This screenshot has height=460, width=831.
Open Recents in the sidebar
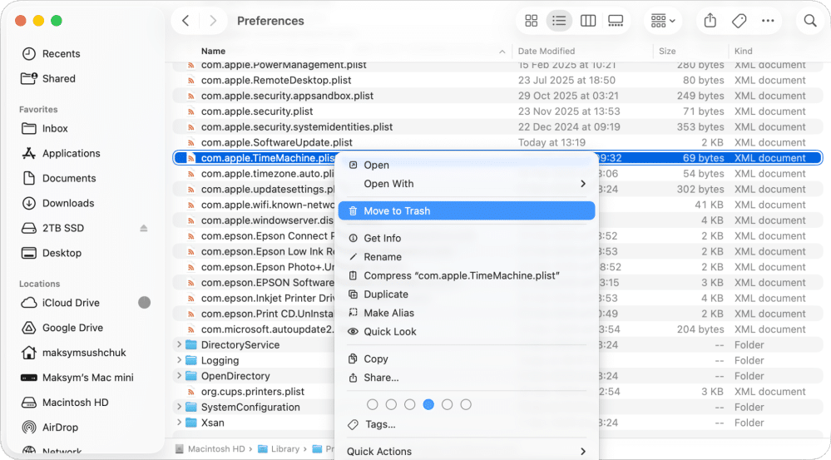tap(51, 53)
